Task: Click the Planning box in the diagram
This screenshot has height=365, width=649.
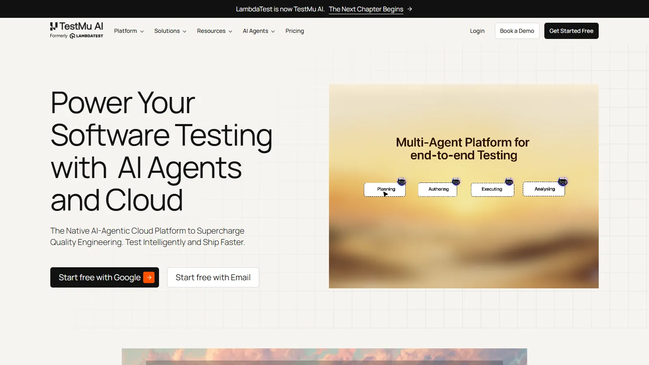Action: [385, 189]
